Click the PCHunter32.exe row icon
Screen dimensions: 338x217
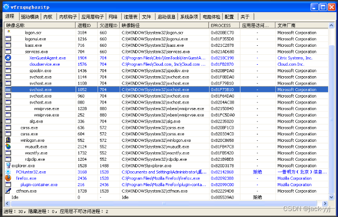8,172
